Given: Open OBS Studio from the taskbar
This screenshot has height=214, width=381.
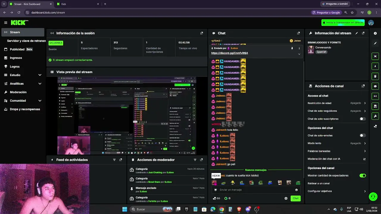Looking at the screenshot, I should [x=257, y=209].
